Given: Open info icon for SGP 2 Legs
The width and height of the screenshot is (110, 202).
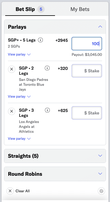Looking at the screenshot, I should coord(47,68).
